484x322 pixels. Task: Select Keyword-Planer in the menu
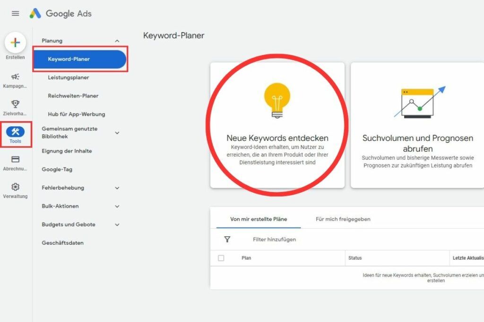pyautogui.click(x=80, y=59)
